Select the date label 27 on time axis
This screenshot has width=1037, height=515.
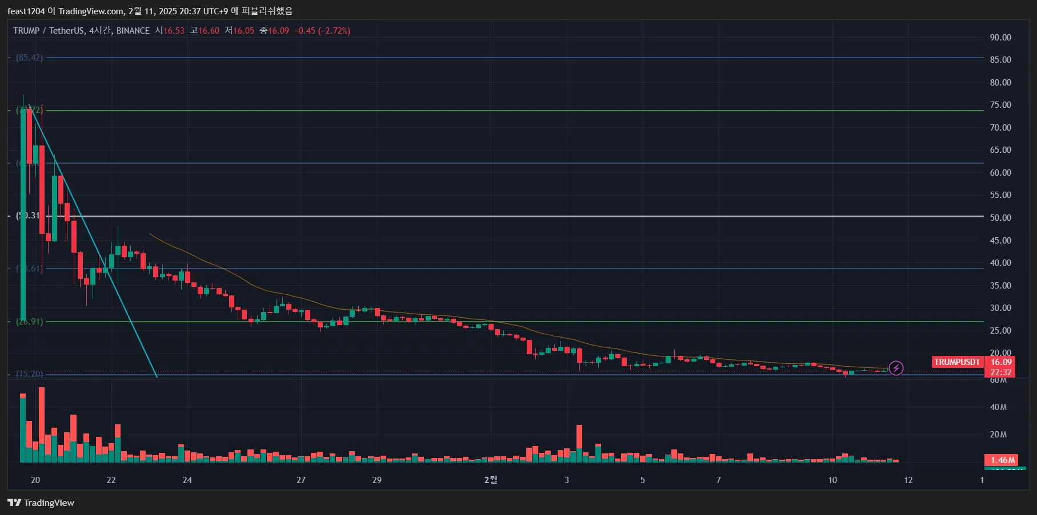point(301,480)
